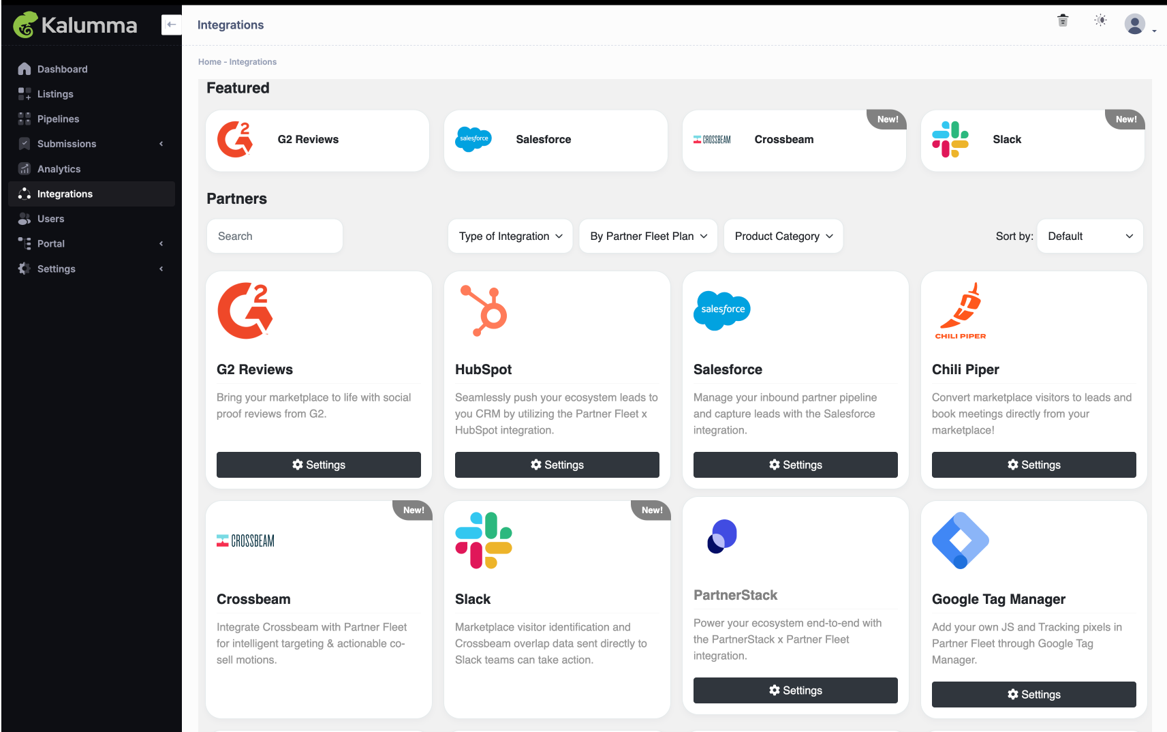The width and height of the screenshot is (1167, 732).
Task: Click the Submissions checkmark icon
Action: 25,144
